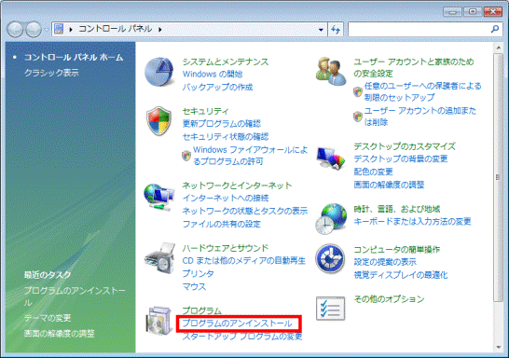Click shield icon beside 任意のユーザーへの保護者 link
Viewport: 509px width, 358px height.
(358, 92)
